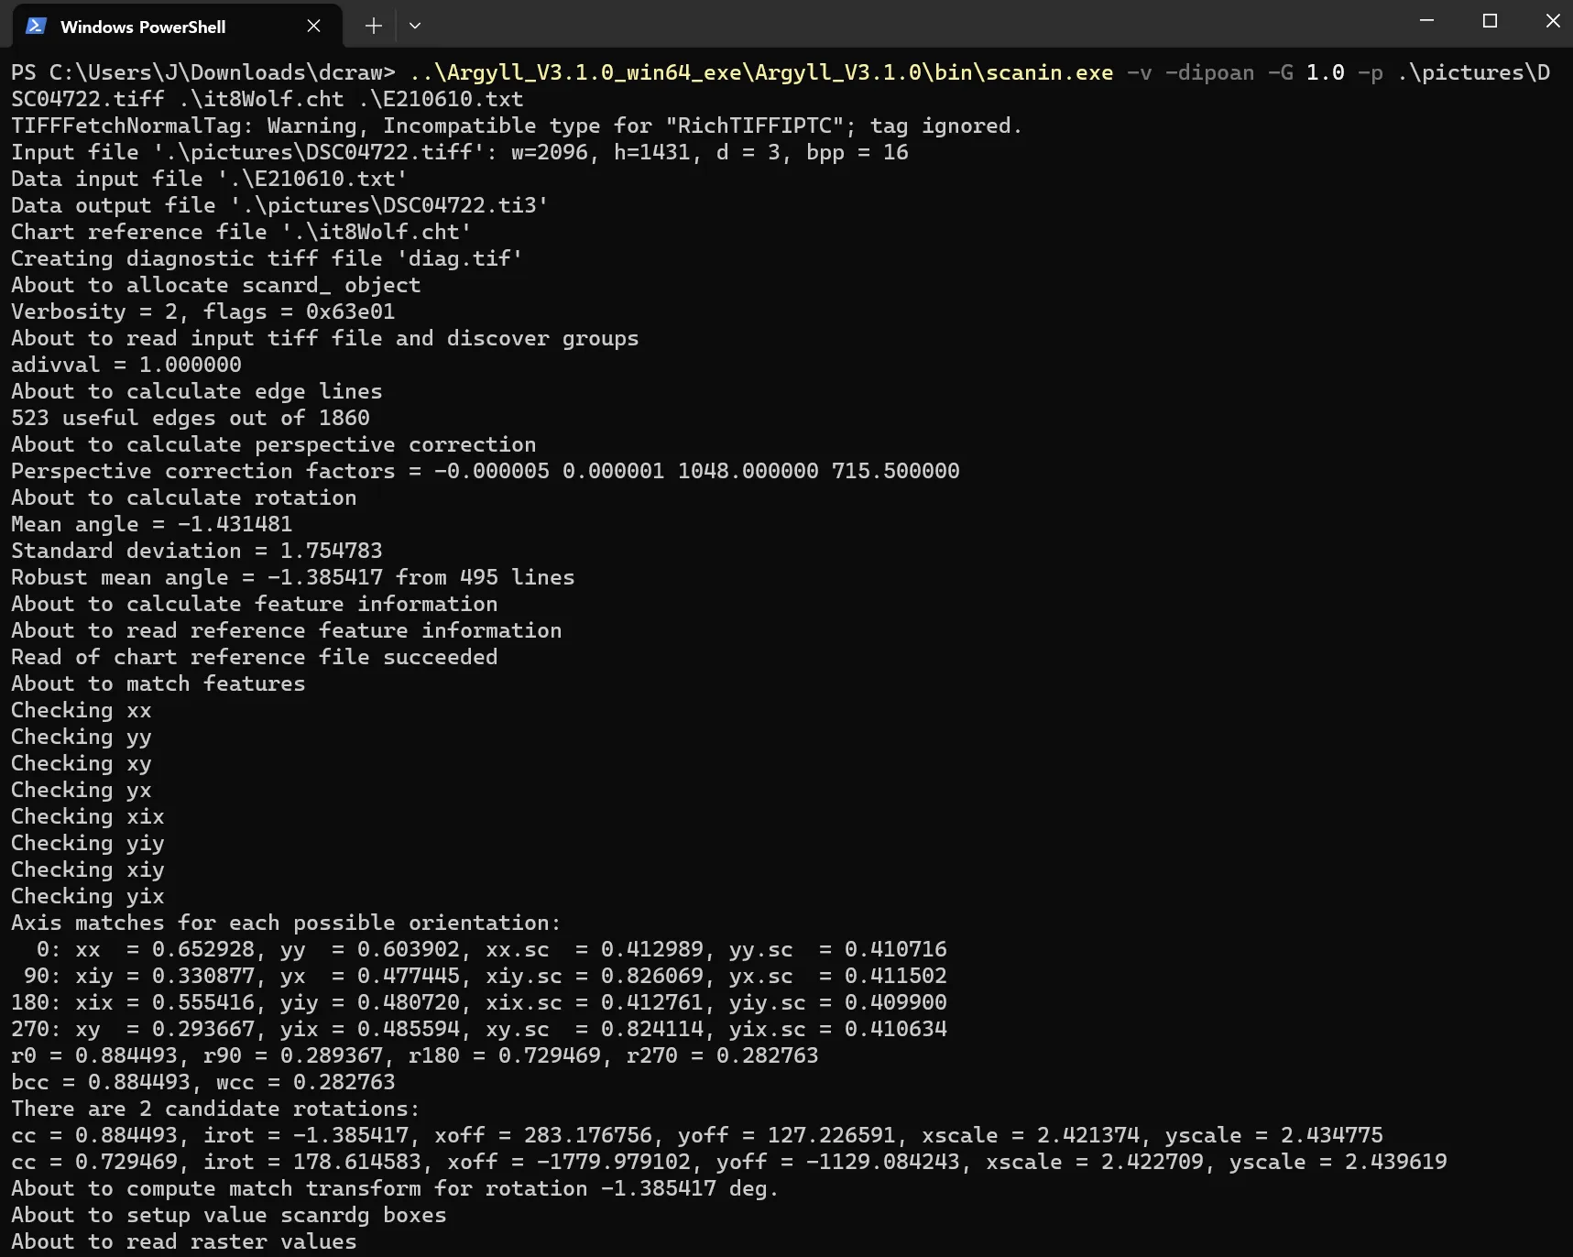Click the 'Axis matches for each possible orientation' line
The height and width of the screenshot is (1257, 1573).
(x=285, y=923)
